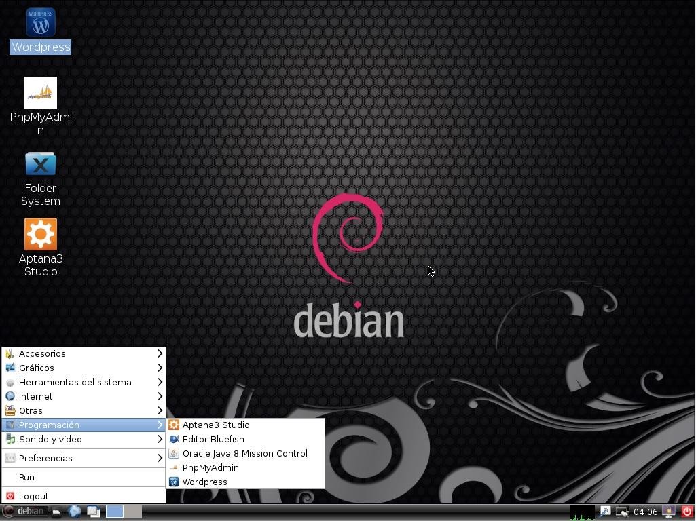Choose Wordpress in the Programación submenu
Screen dimensions: 696x521
(x=245, y=482)
